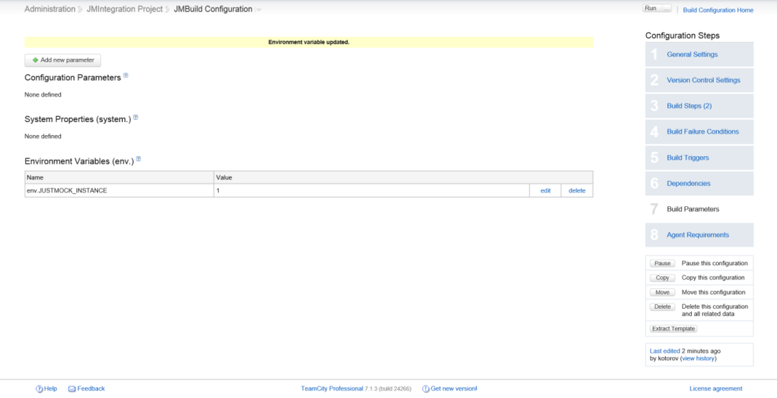The height and width of the screenshot is (398, 777).
Task: Click the Environment variable updated message
Action: tap(309, 43)
